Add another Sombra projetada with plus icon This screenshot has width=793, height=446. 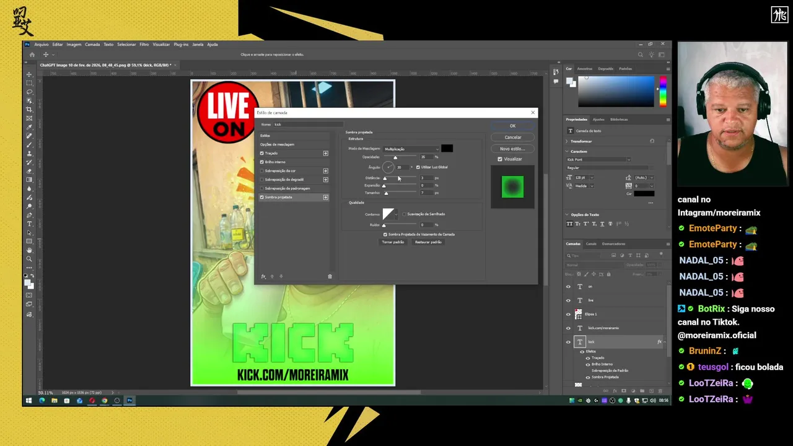[325, 197]
